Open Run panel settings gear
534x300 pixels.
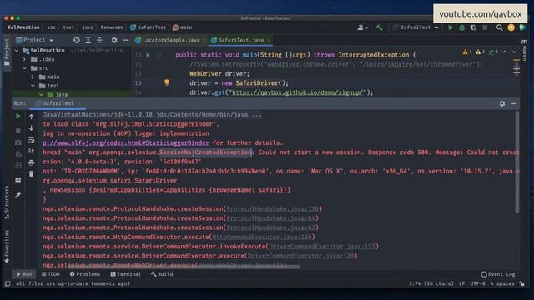(502, 103)
